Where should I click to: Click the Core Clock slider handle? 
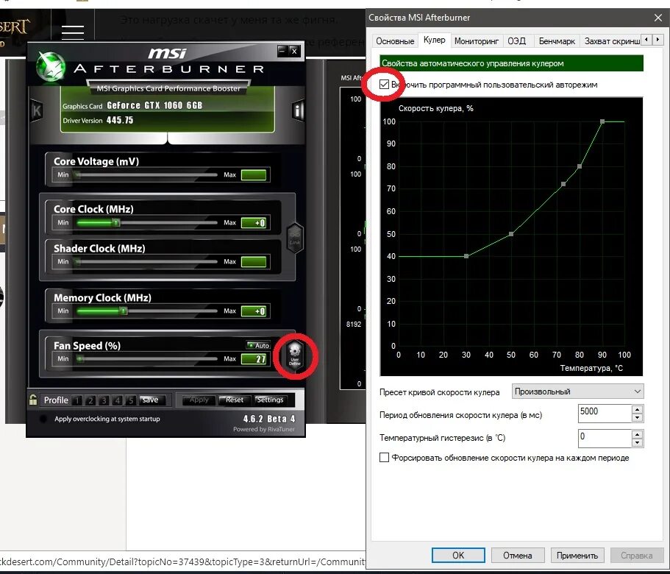coord(115,222)
